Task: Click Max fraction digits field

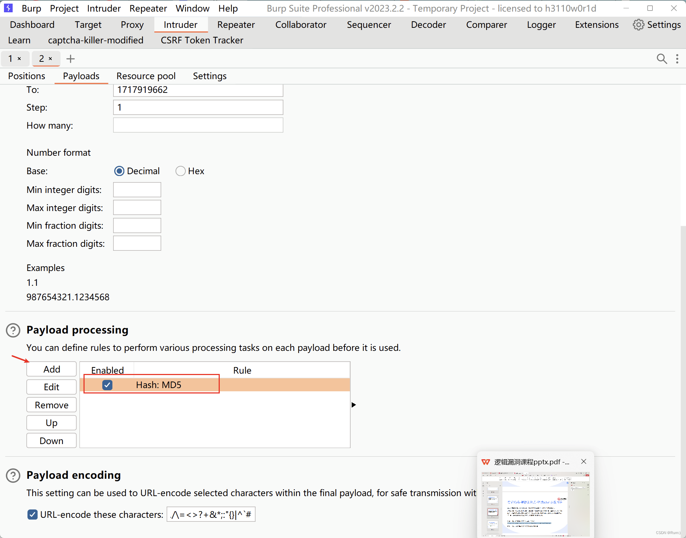Action: point(137,243)
